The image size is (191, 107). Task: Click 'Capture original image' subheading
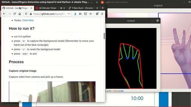click(x=23, y=71)
